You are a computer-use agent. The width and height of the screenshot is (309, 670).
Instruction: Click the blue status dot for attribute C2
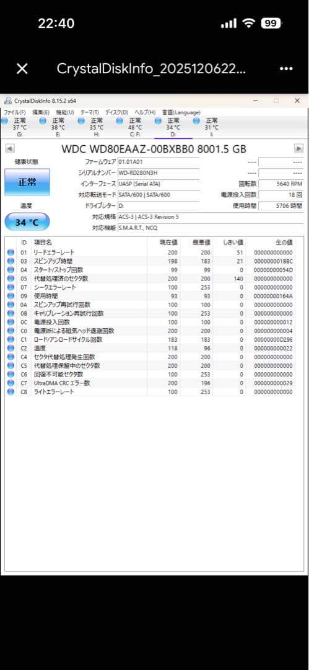tap(11, 348)
